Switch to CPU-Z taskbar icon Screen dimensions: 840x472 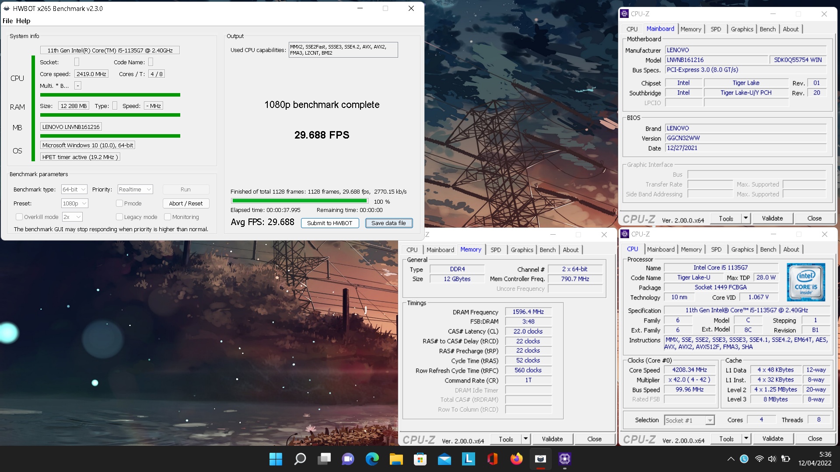(x=565, y=459)
